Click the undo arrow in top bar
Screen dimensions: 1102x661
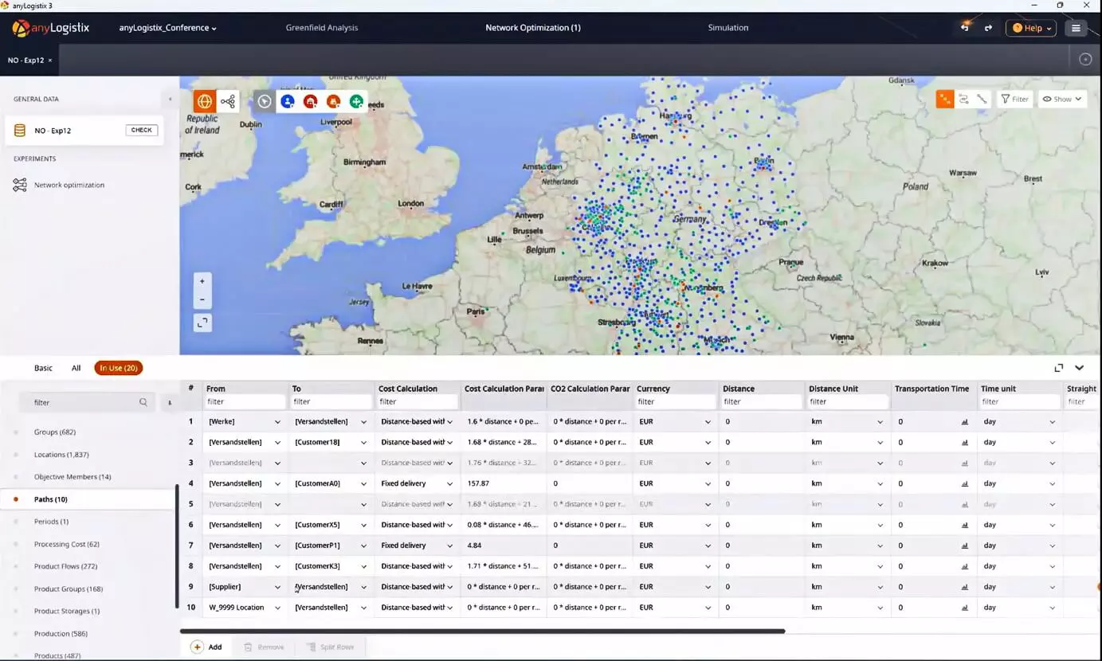965,28
